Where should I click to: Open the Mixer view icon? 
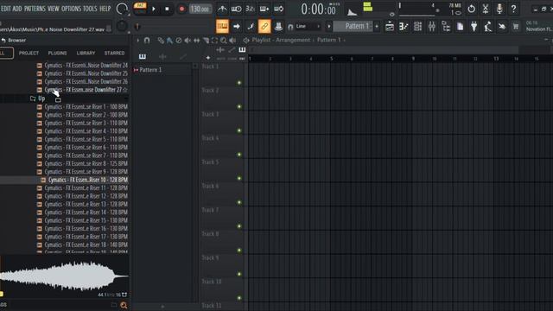coord(432,27)
